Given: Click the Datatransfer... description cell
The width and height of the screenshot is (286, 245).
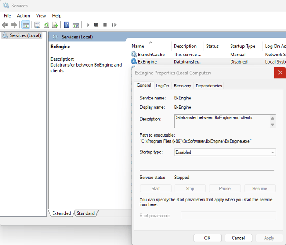Looking at the screenshot, I should (187, 62).
